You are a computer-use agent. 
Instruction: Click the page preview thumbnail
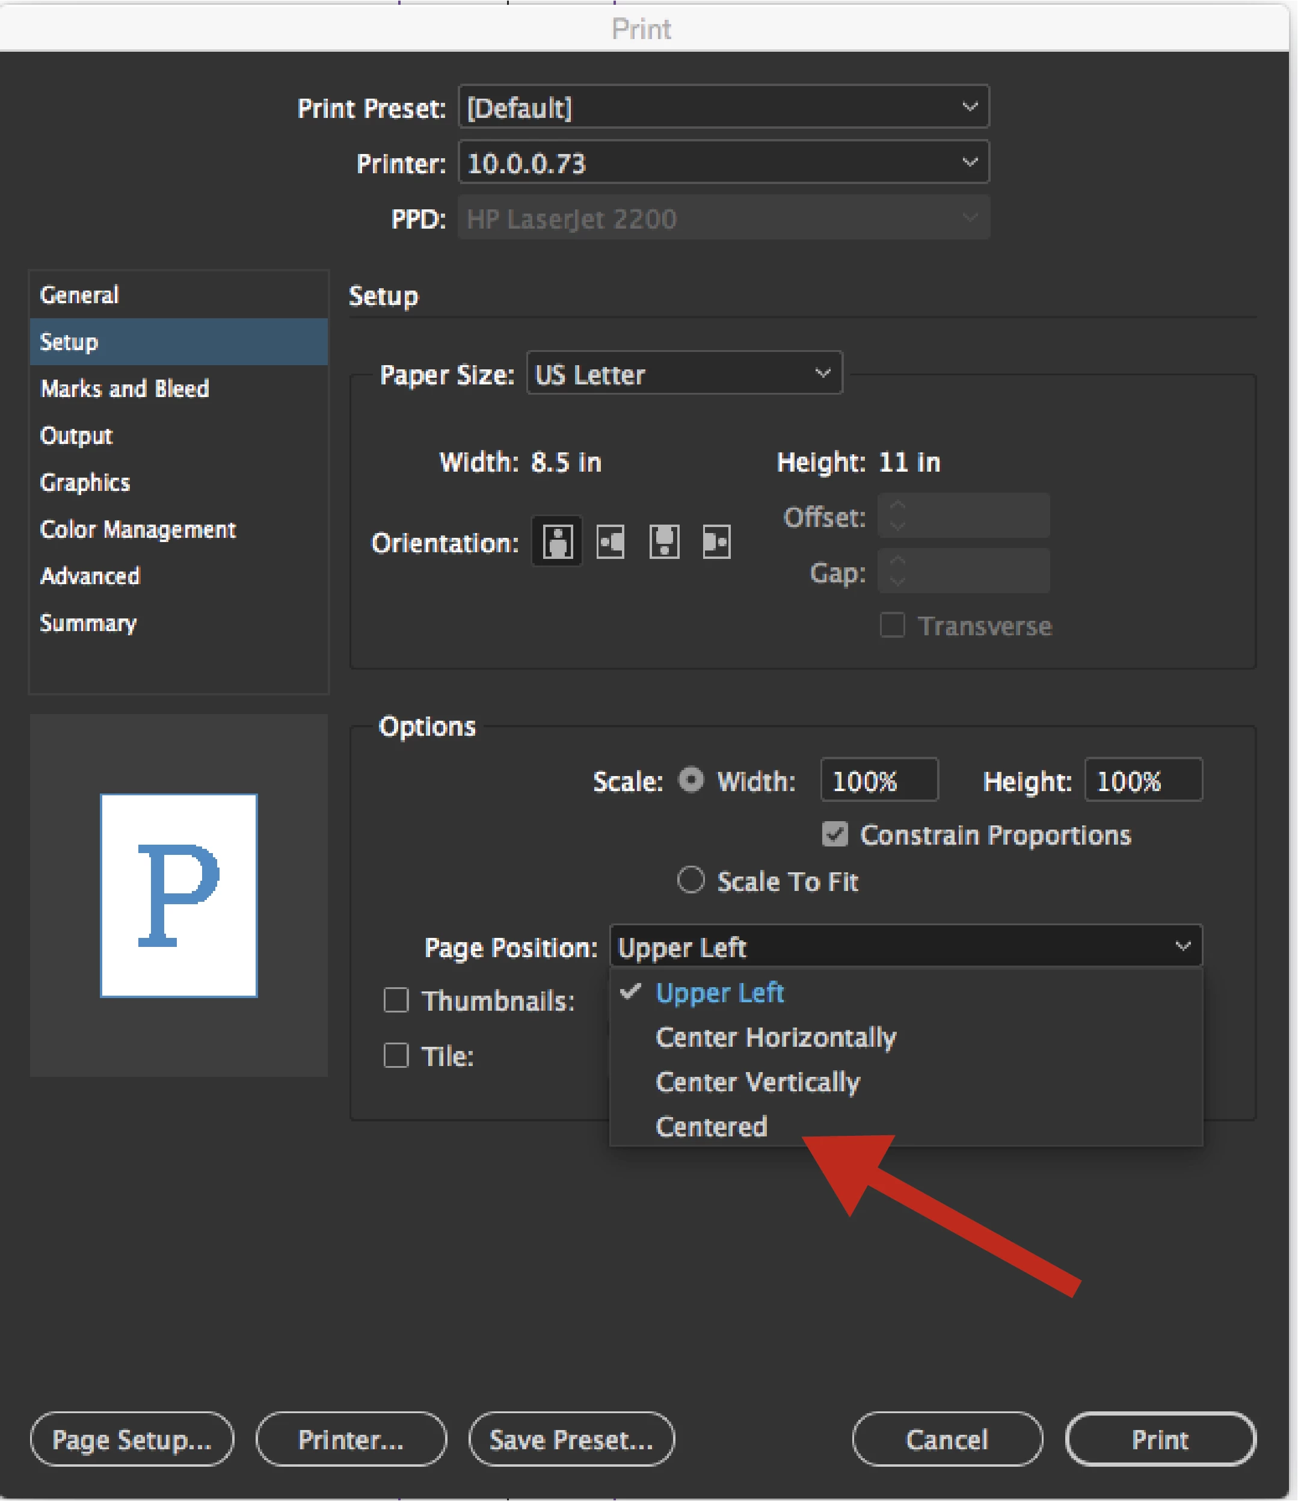(x=179, y=895)
